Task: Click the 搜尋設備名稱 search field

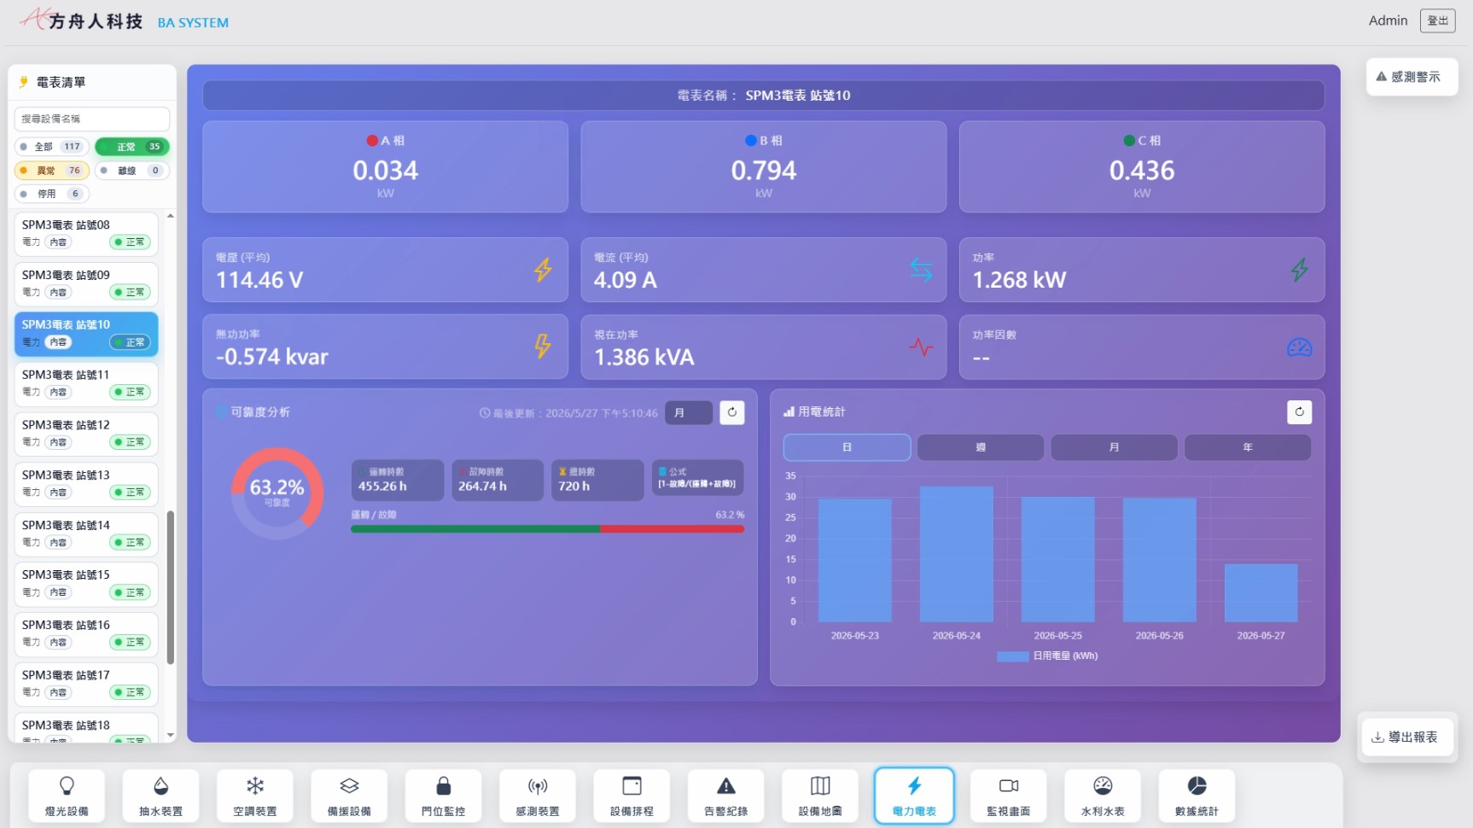Action: pyautogui.click(x=92, y=119)
